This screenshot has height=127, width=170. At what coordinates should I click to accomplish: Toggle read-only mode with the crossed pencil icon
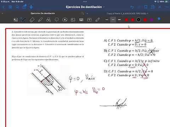coord(160,7)
